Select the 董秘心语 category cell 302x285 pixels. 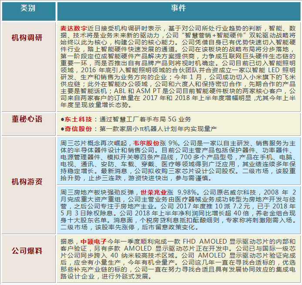[x=28, y=119]
